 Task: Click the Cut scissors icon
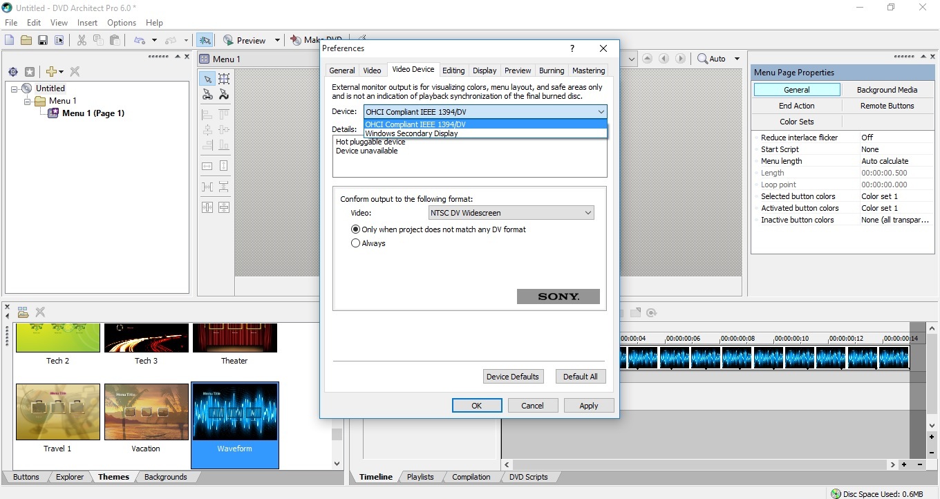[x=82, y=40]
